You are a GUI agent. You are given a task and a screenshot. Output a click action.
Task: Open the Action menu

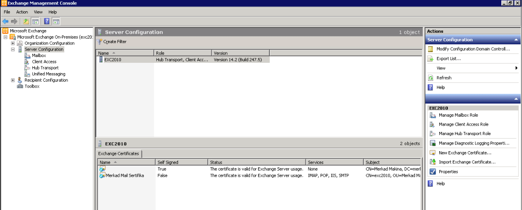click(22, 12)
